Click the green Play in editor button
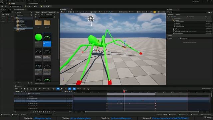 tap(41, 6)
